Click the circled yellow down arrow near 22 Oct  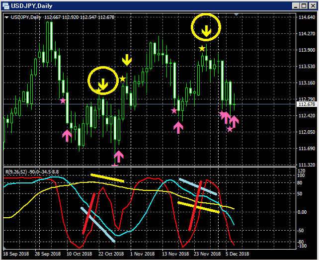click(103, 84)
